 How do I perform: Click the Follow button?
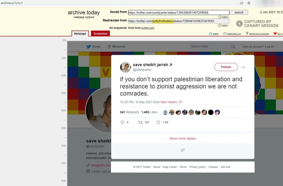pyautogui.click(x=226, y=67)
